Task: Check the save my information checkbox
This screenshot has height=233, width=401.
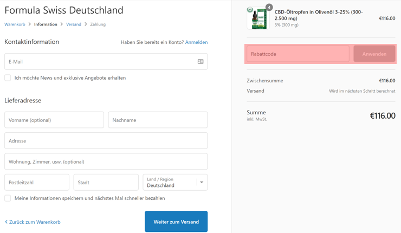Action: (x=8, y=198)
